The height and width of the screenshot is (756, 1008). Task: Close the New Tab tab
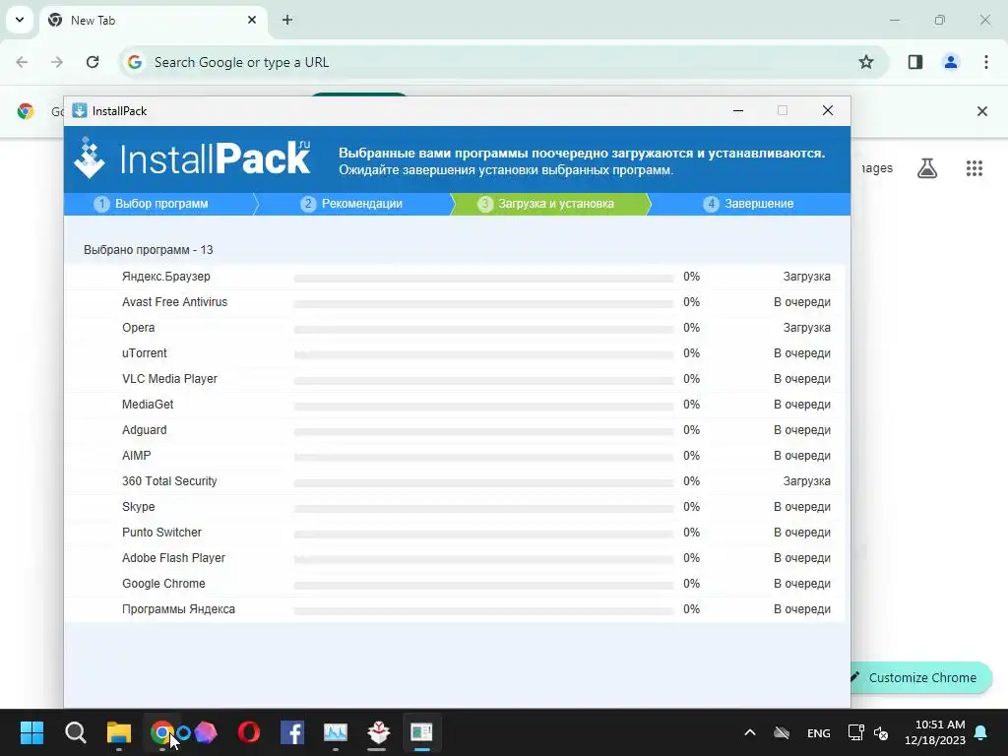[252, 20]
